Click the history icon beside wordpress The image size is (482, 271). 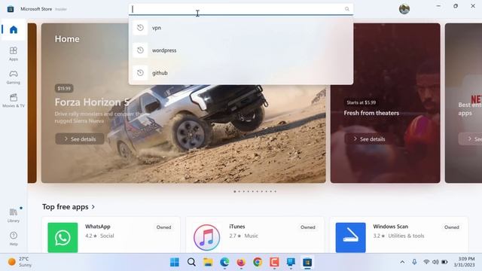pyautogui.click(x=140, y=50)
